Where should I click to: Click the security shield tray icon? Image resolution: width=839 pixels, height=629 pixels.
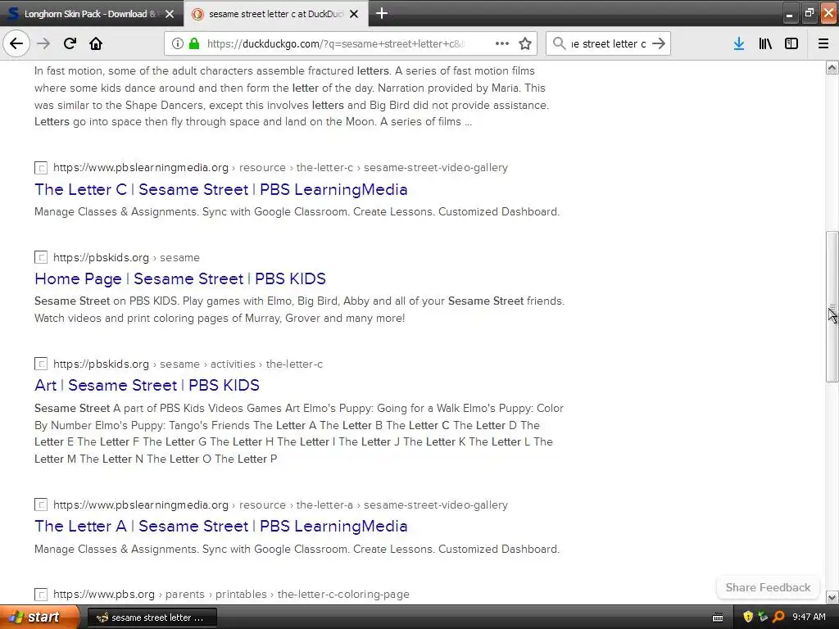(x=748, y=618)
